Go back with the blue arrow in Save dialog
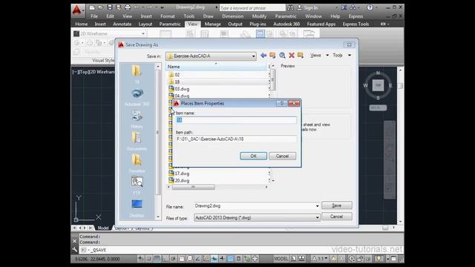The height and width of the screenshot is (267, 475). pos(263,55)
